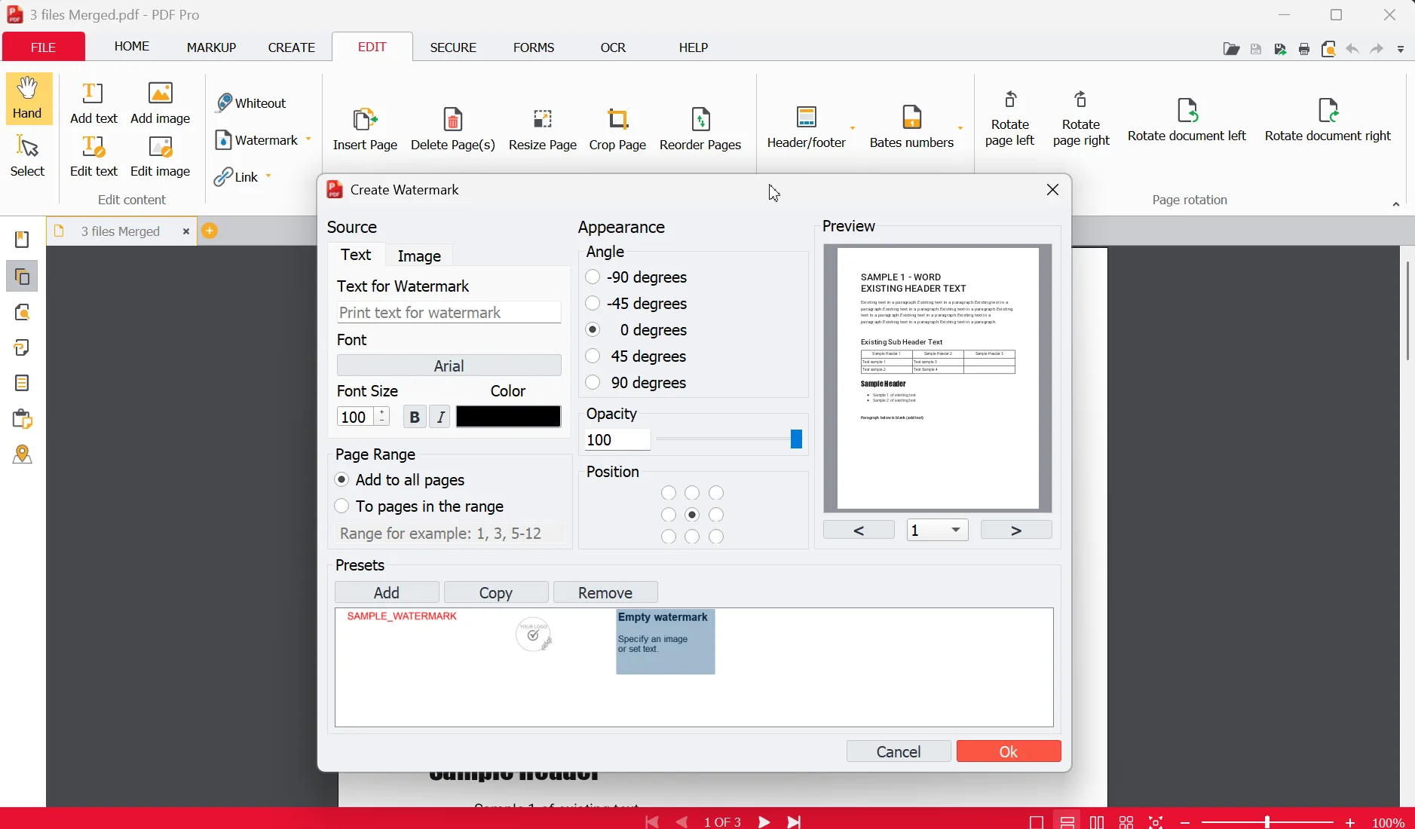The width and height of the screenshot is (1415, 829).
Task: Toggle italic for watermark text
Action: pyautogui.click(x=440, y=417)
